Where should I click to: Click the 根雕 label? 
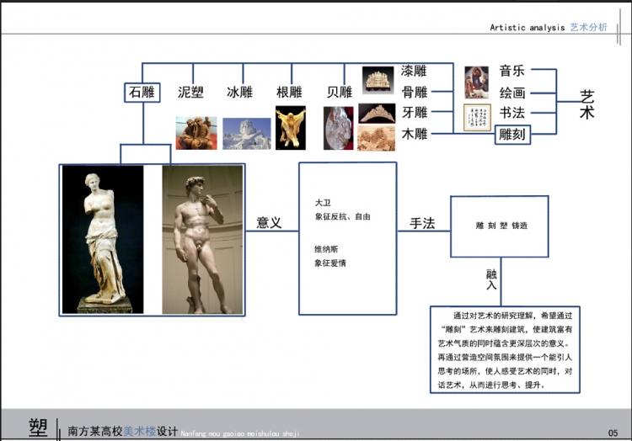pyautogui.click(x=289, y=92)
